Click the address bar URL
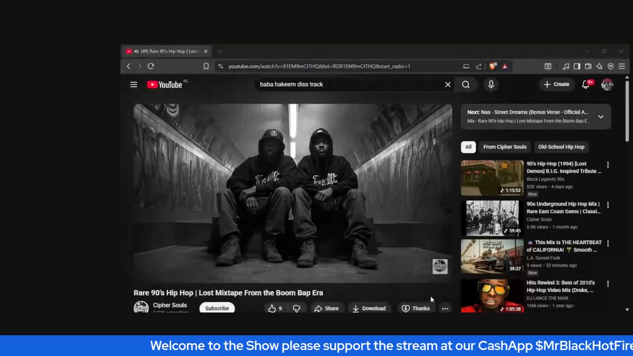 [x=319, y=66]
